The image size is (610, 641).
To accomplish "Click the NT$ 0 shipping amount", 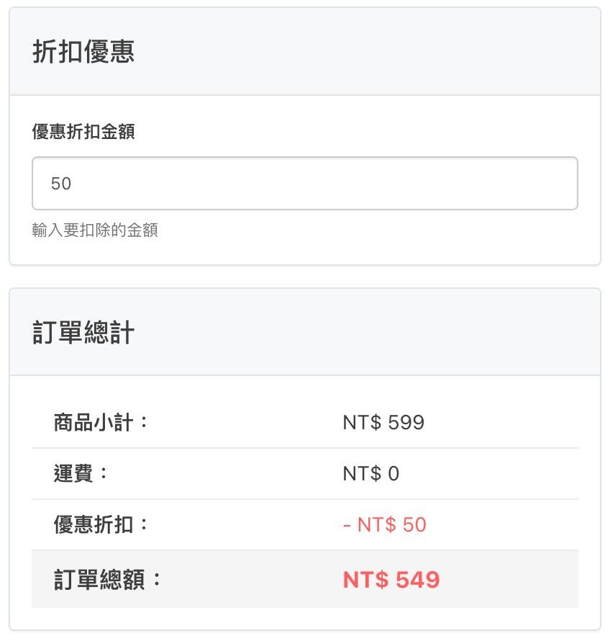I will click(370, 474).
